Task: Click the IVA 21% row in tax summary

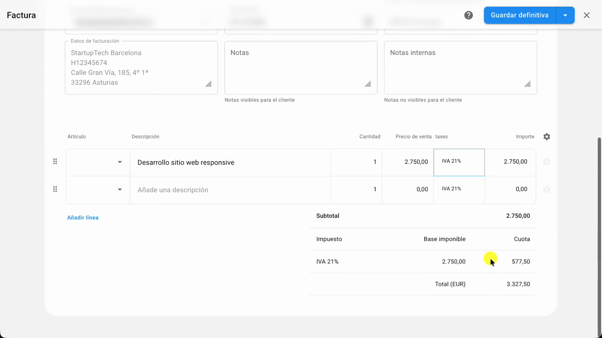Action: pos(423,261)
